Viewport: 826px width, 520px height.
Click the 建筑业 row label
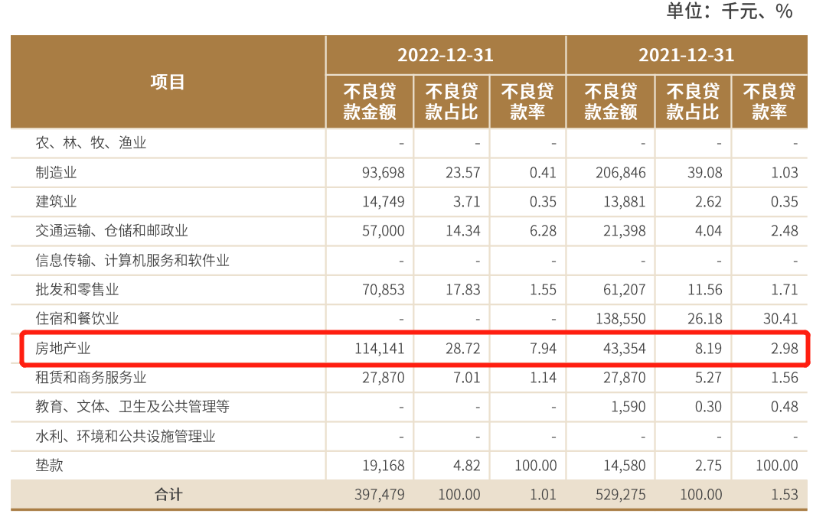(x=56, y=202)
